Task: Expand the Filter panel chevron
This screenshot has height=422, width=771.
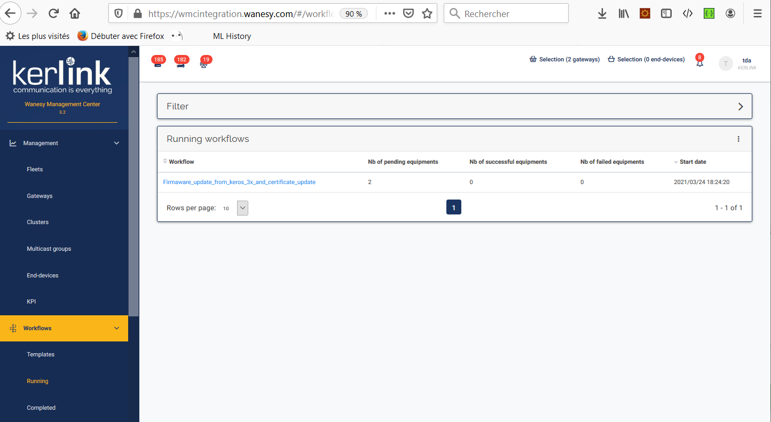Action: pyautogui.click(x=741, y=106)
